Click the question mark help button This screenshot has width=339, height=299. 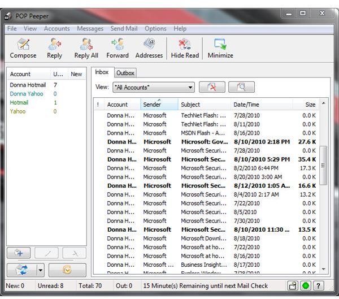coord(318,285)
